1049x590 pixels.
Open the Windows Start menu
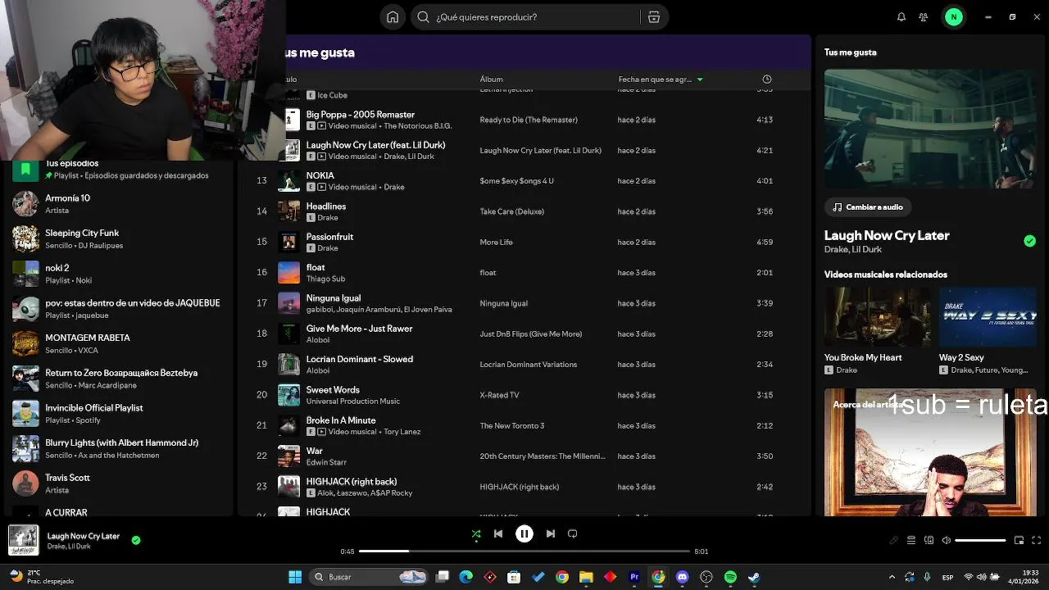click(x=295, y=577)
